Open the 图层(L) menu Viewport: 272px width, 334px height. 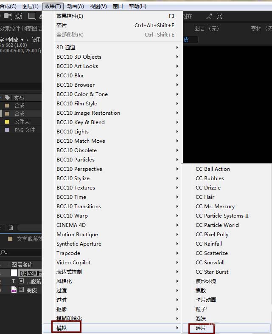click(x=31, y=6)
